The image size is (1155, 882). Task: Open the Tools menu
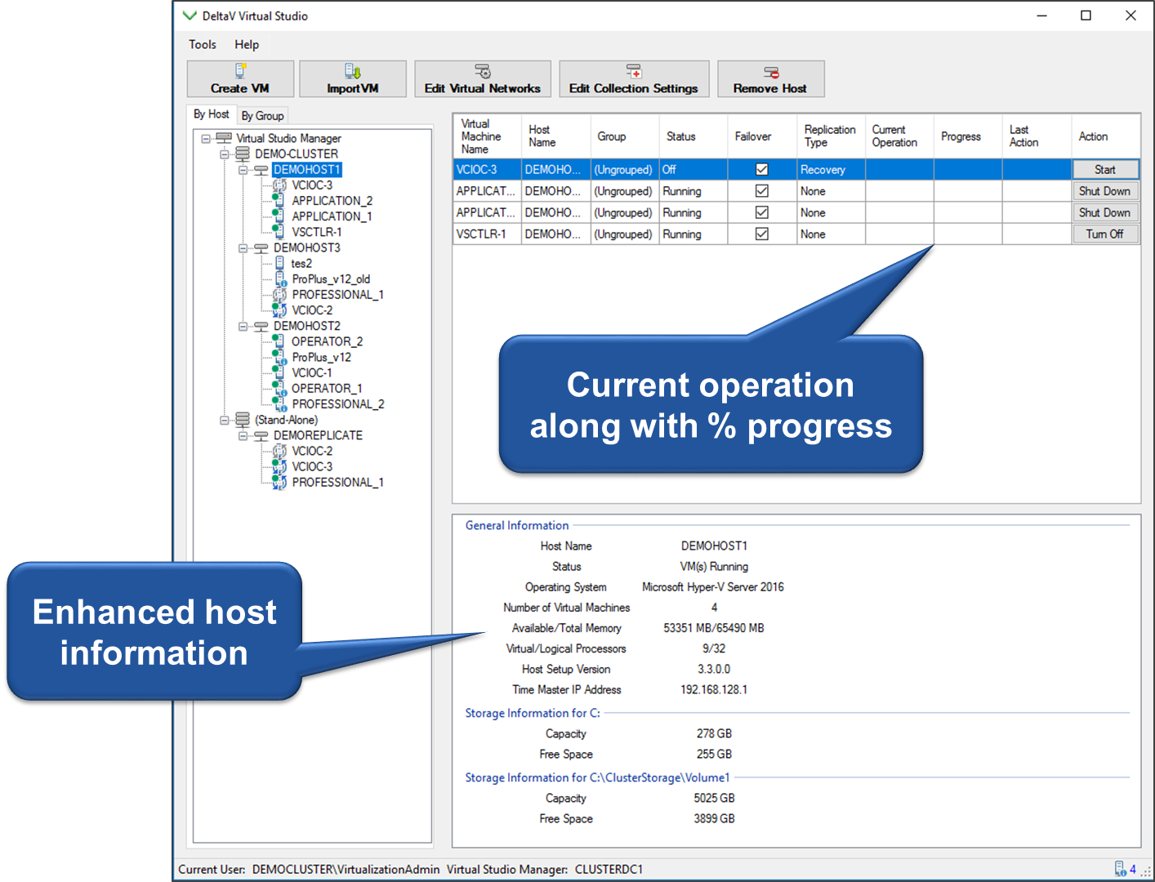[202, 44]
